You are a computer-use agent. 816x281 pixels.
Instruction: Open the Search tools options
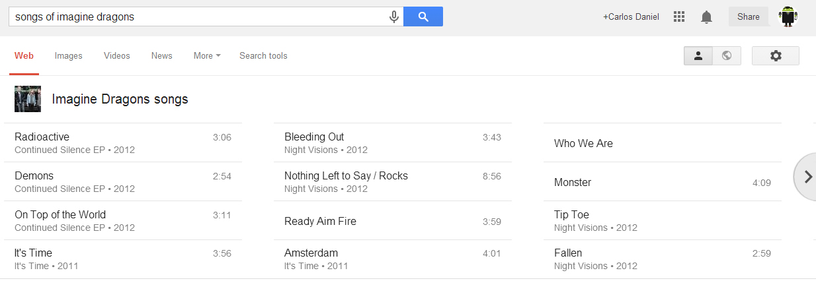(263, 56)
